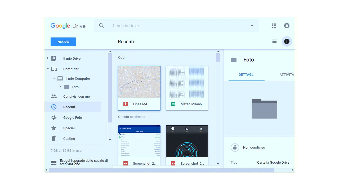Screen dimensions: 339x190
Task: Click the search magnifier icon
Action: tap(101, 26)
